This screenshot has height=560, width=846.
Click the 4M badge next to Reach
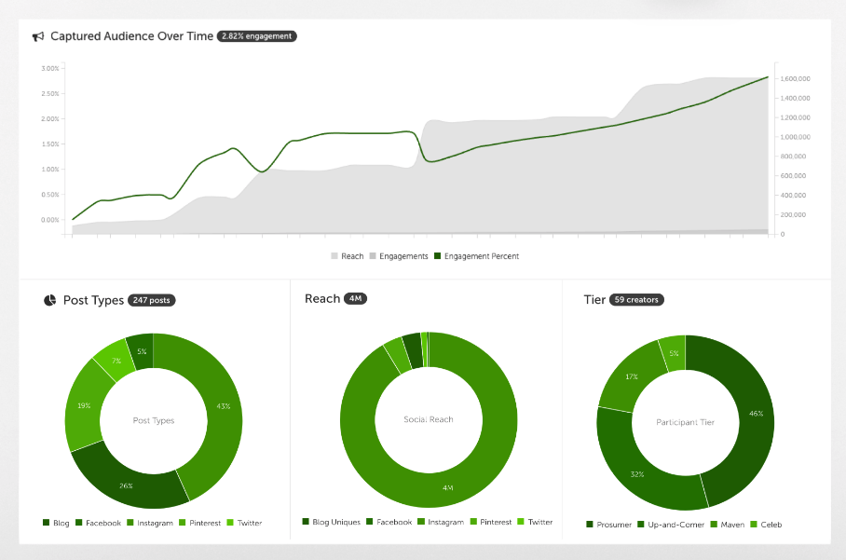tap(355, 299)
